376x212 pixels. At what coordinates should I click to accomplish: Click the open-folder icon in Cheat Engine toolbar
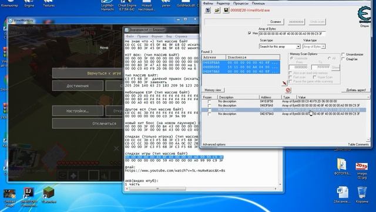click(x=217, y=11)
